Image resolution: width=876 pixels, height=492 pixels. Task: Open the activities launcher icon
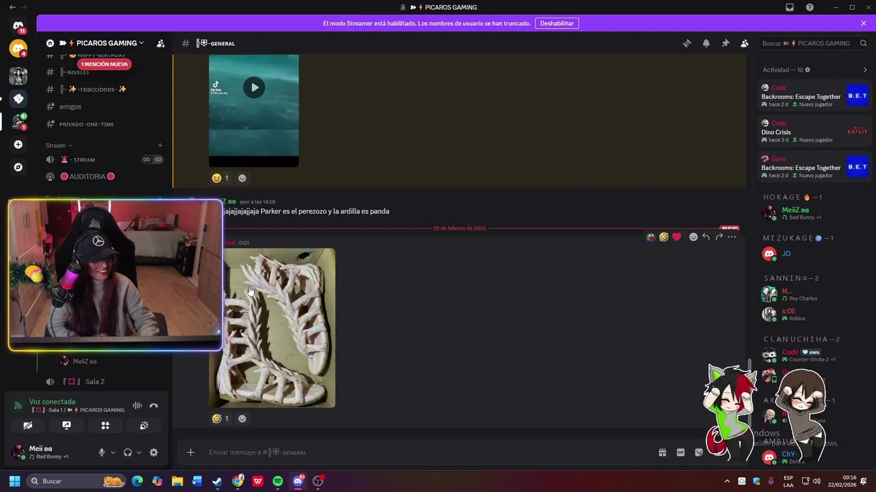[x=105, y=425]
